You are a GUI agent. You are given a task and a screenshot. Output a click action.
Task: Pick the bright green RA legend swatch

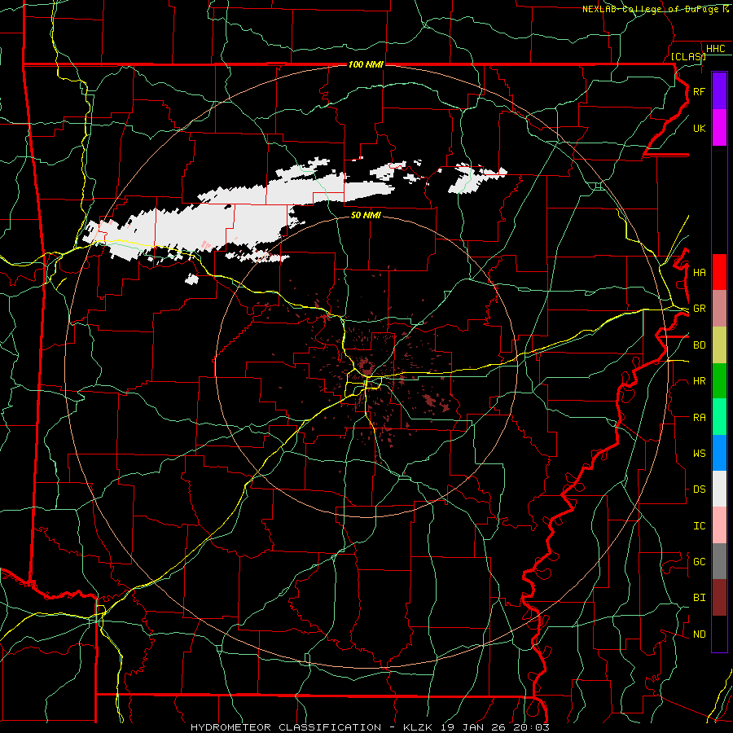pos(719,417)
